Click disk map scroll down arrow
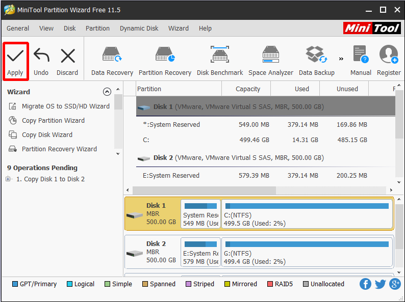Screen dimensions: 405x302 (x=399, y=272)
